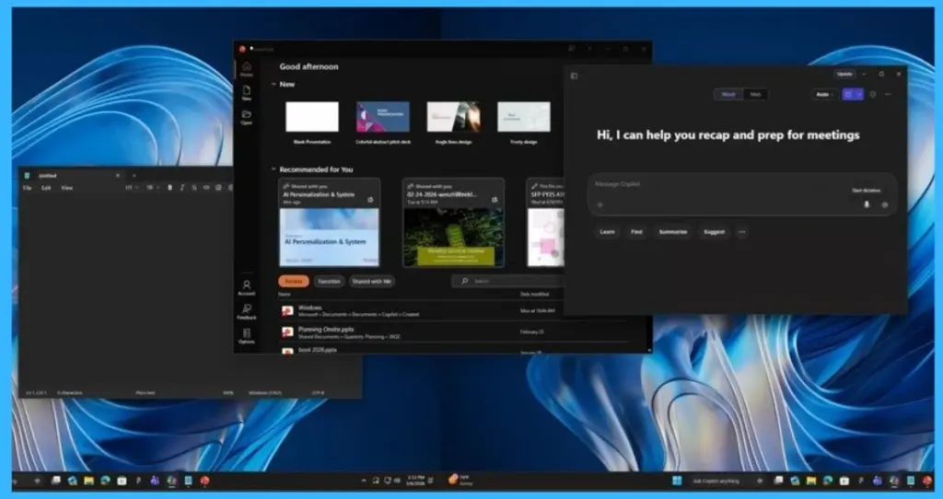Open the Home page in PowerPoint sidebar

click(247, 69)
